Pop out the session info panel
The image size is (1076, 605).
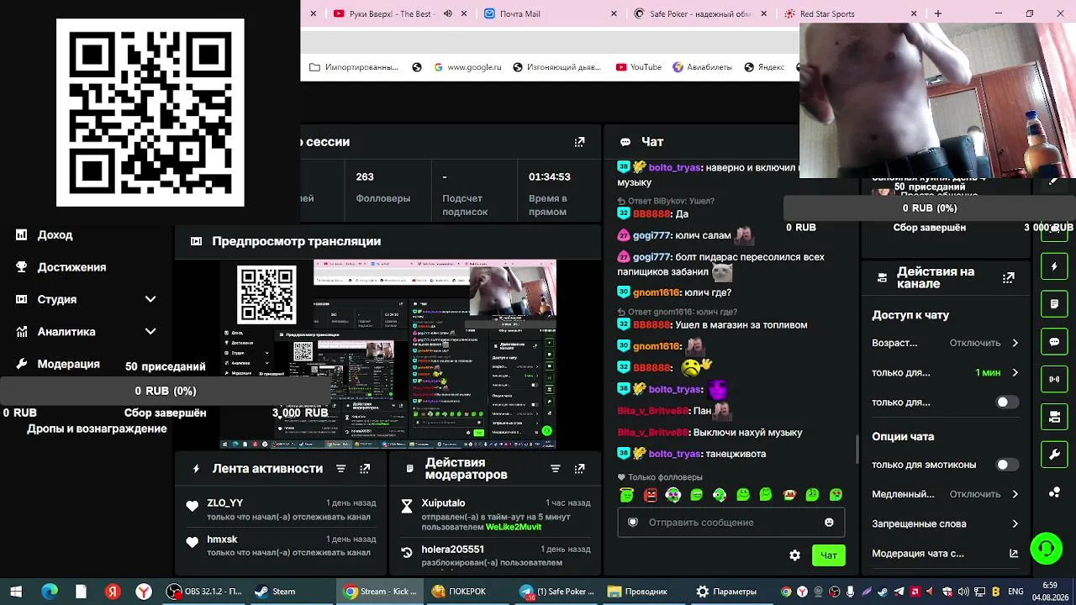pyautogui.click(x=579, y=142)
